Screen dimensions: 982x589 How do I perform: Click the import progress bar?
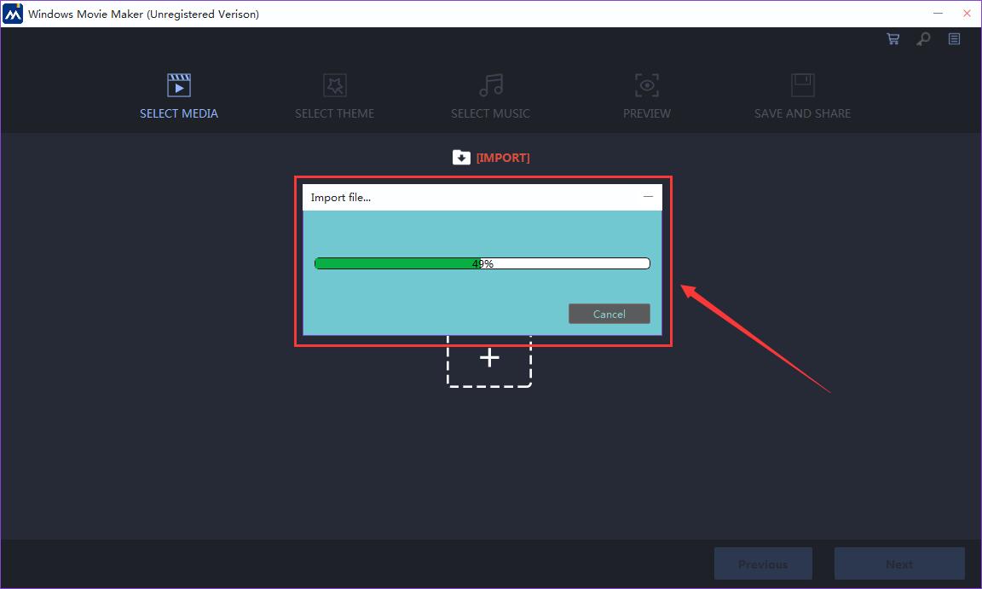[482, 263]
